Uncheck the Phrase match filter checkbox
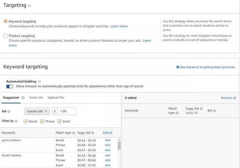Viewport: 240px width, 168px height. coord(42,121)
